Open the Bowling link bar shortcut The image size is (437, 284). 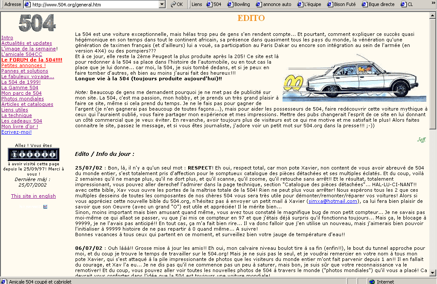coord(238,4)
